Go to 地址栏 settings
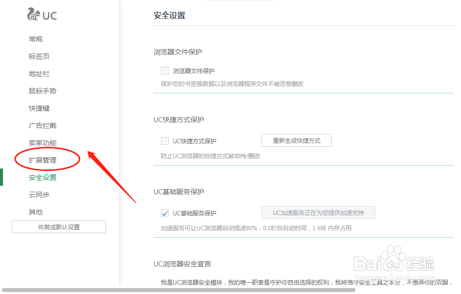Screen dimensions: 461x294 [39, 74]
